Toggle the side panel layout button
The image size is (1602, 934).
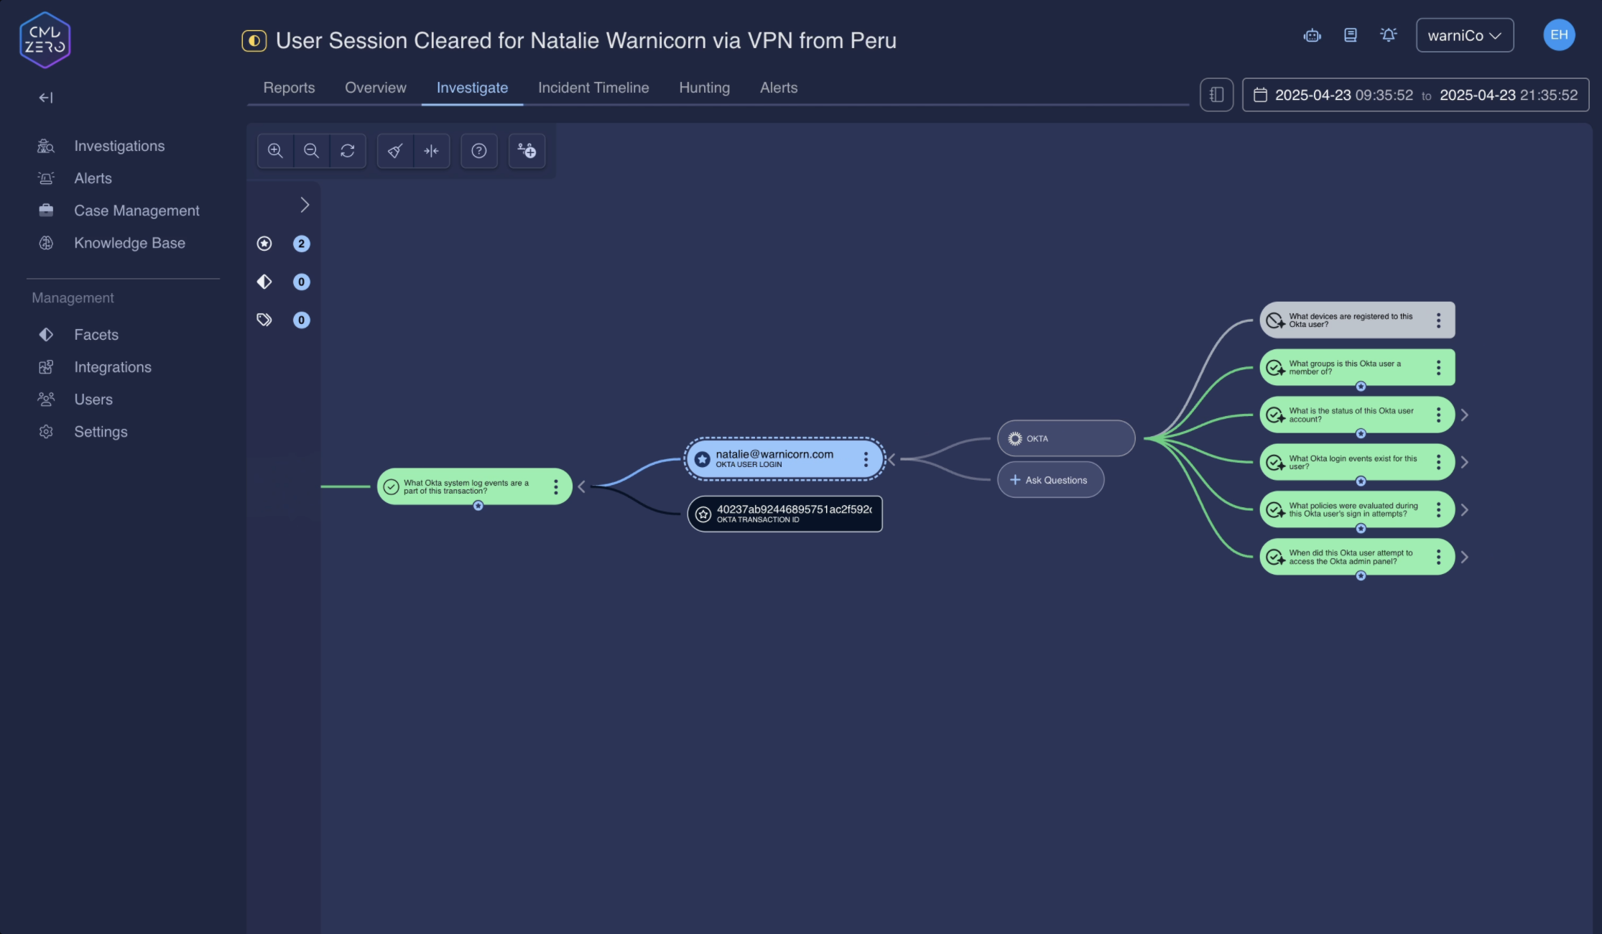pyautogui.click(x=1216, y=95)
